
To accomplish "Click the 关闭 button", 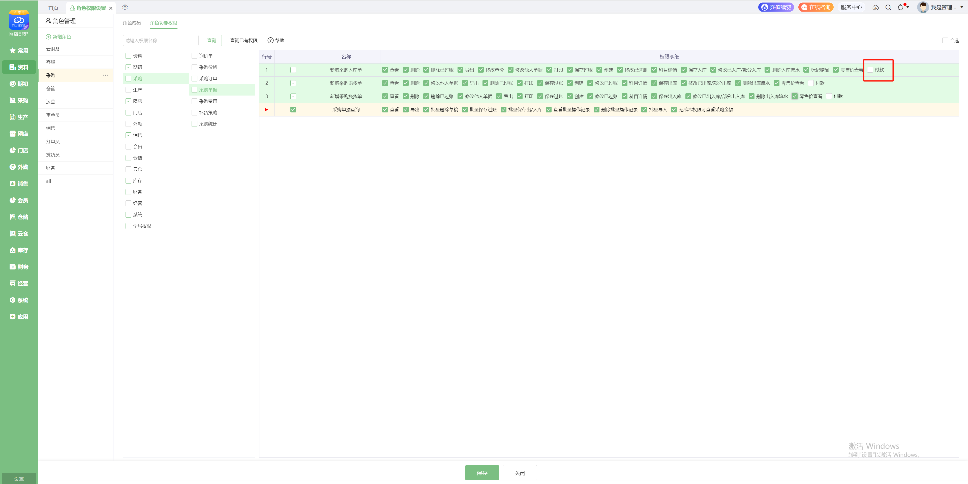I will click(x=520, y=473).
